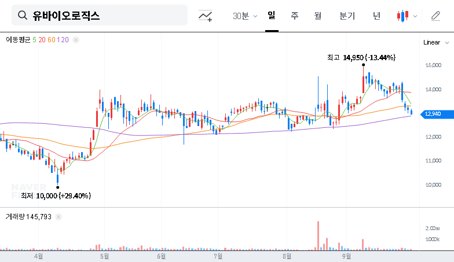Open the Linear scale dropdown
Viewport: 454px width, 262px height.
coord(435,42)
